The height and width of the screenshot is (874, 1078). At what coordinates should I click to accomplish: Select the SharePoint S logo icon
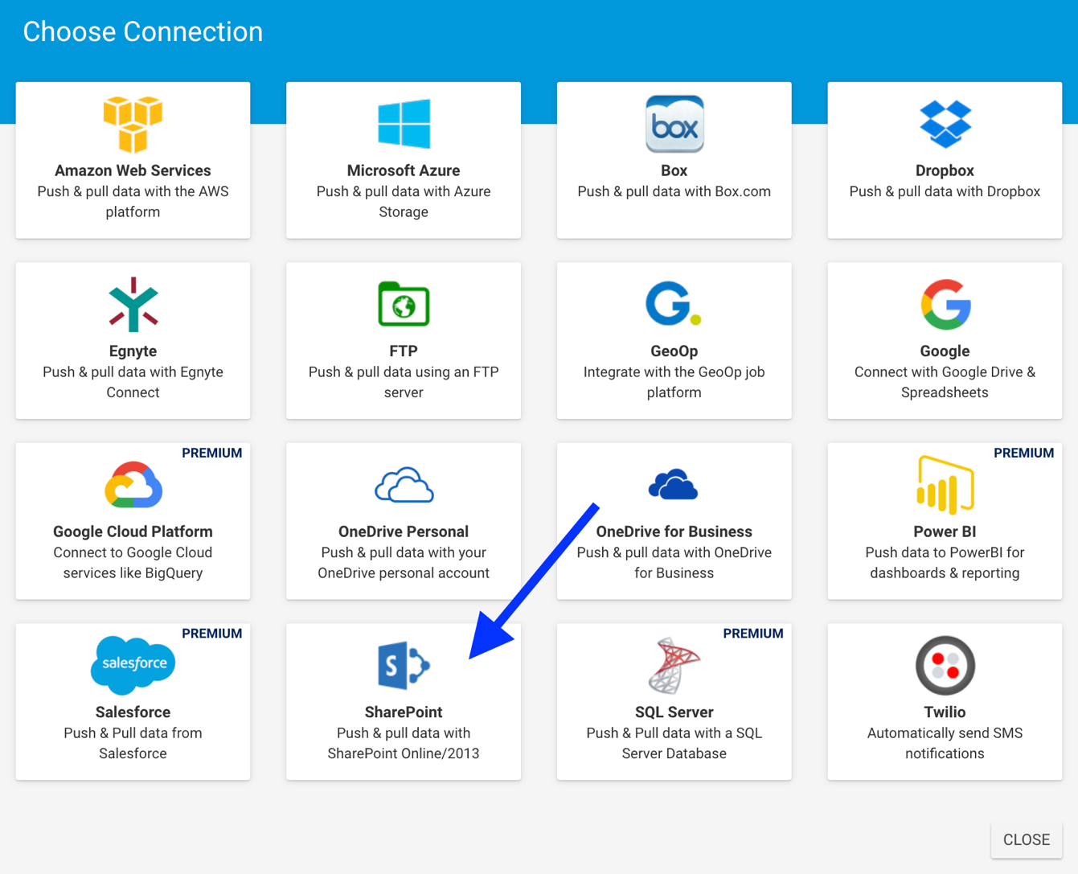coord(404,666)
